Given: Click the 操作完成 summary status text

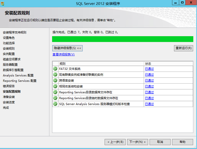Looking at the screenshot, I should 85,32.
